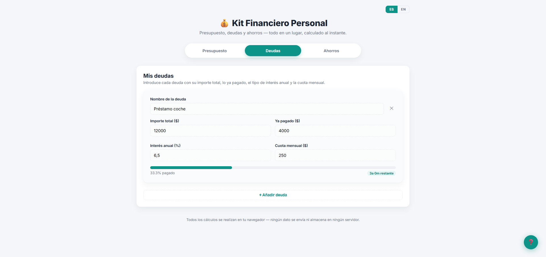The width and height of the screenshot is (546, 257).
Task: Click the 'Ya pagado ($)' label
Action: click(x=287, y=121)
